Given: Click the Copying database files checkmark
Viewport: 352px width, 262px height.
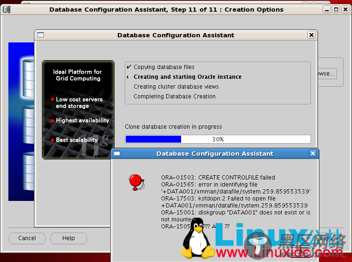Looking at the screenshot, I should [x=129, y=67].
